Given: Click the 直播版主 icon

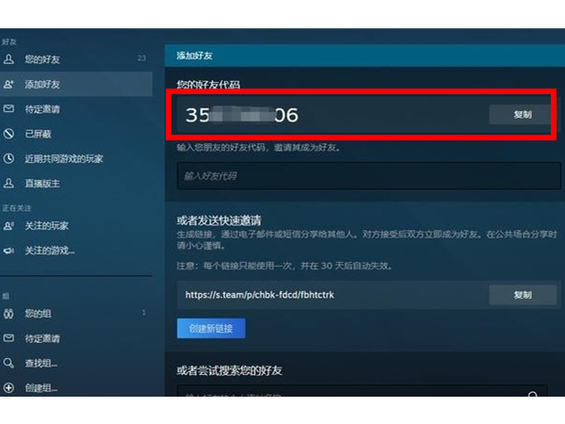Looking at the screenshot, I should click(x=9, y=184).
